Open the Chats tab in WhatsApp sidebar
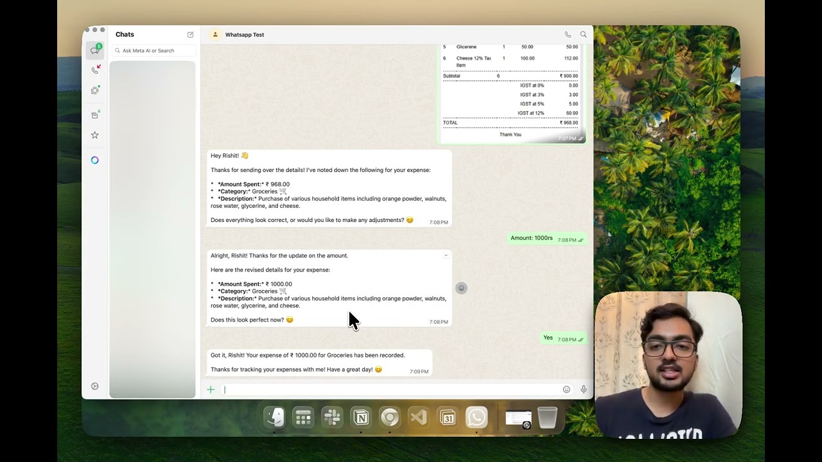 click(x=95, y=50)
